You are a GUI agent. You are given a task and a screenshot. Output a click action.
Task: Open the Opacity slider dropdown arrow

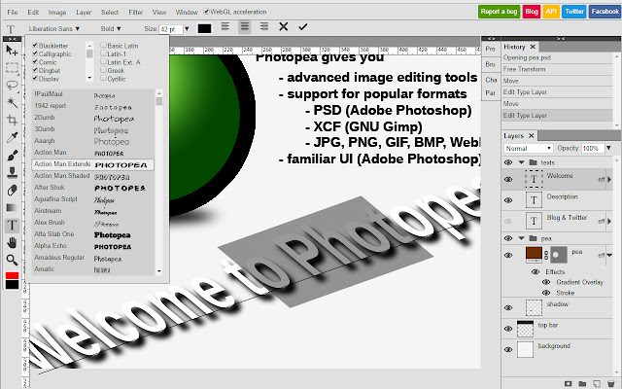tap(609, 148)
